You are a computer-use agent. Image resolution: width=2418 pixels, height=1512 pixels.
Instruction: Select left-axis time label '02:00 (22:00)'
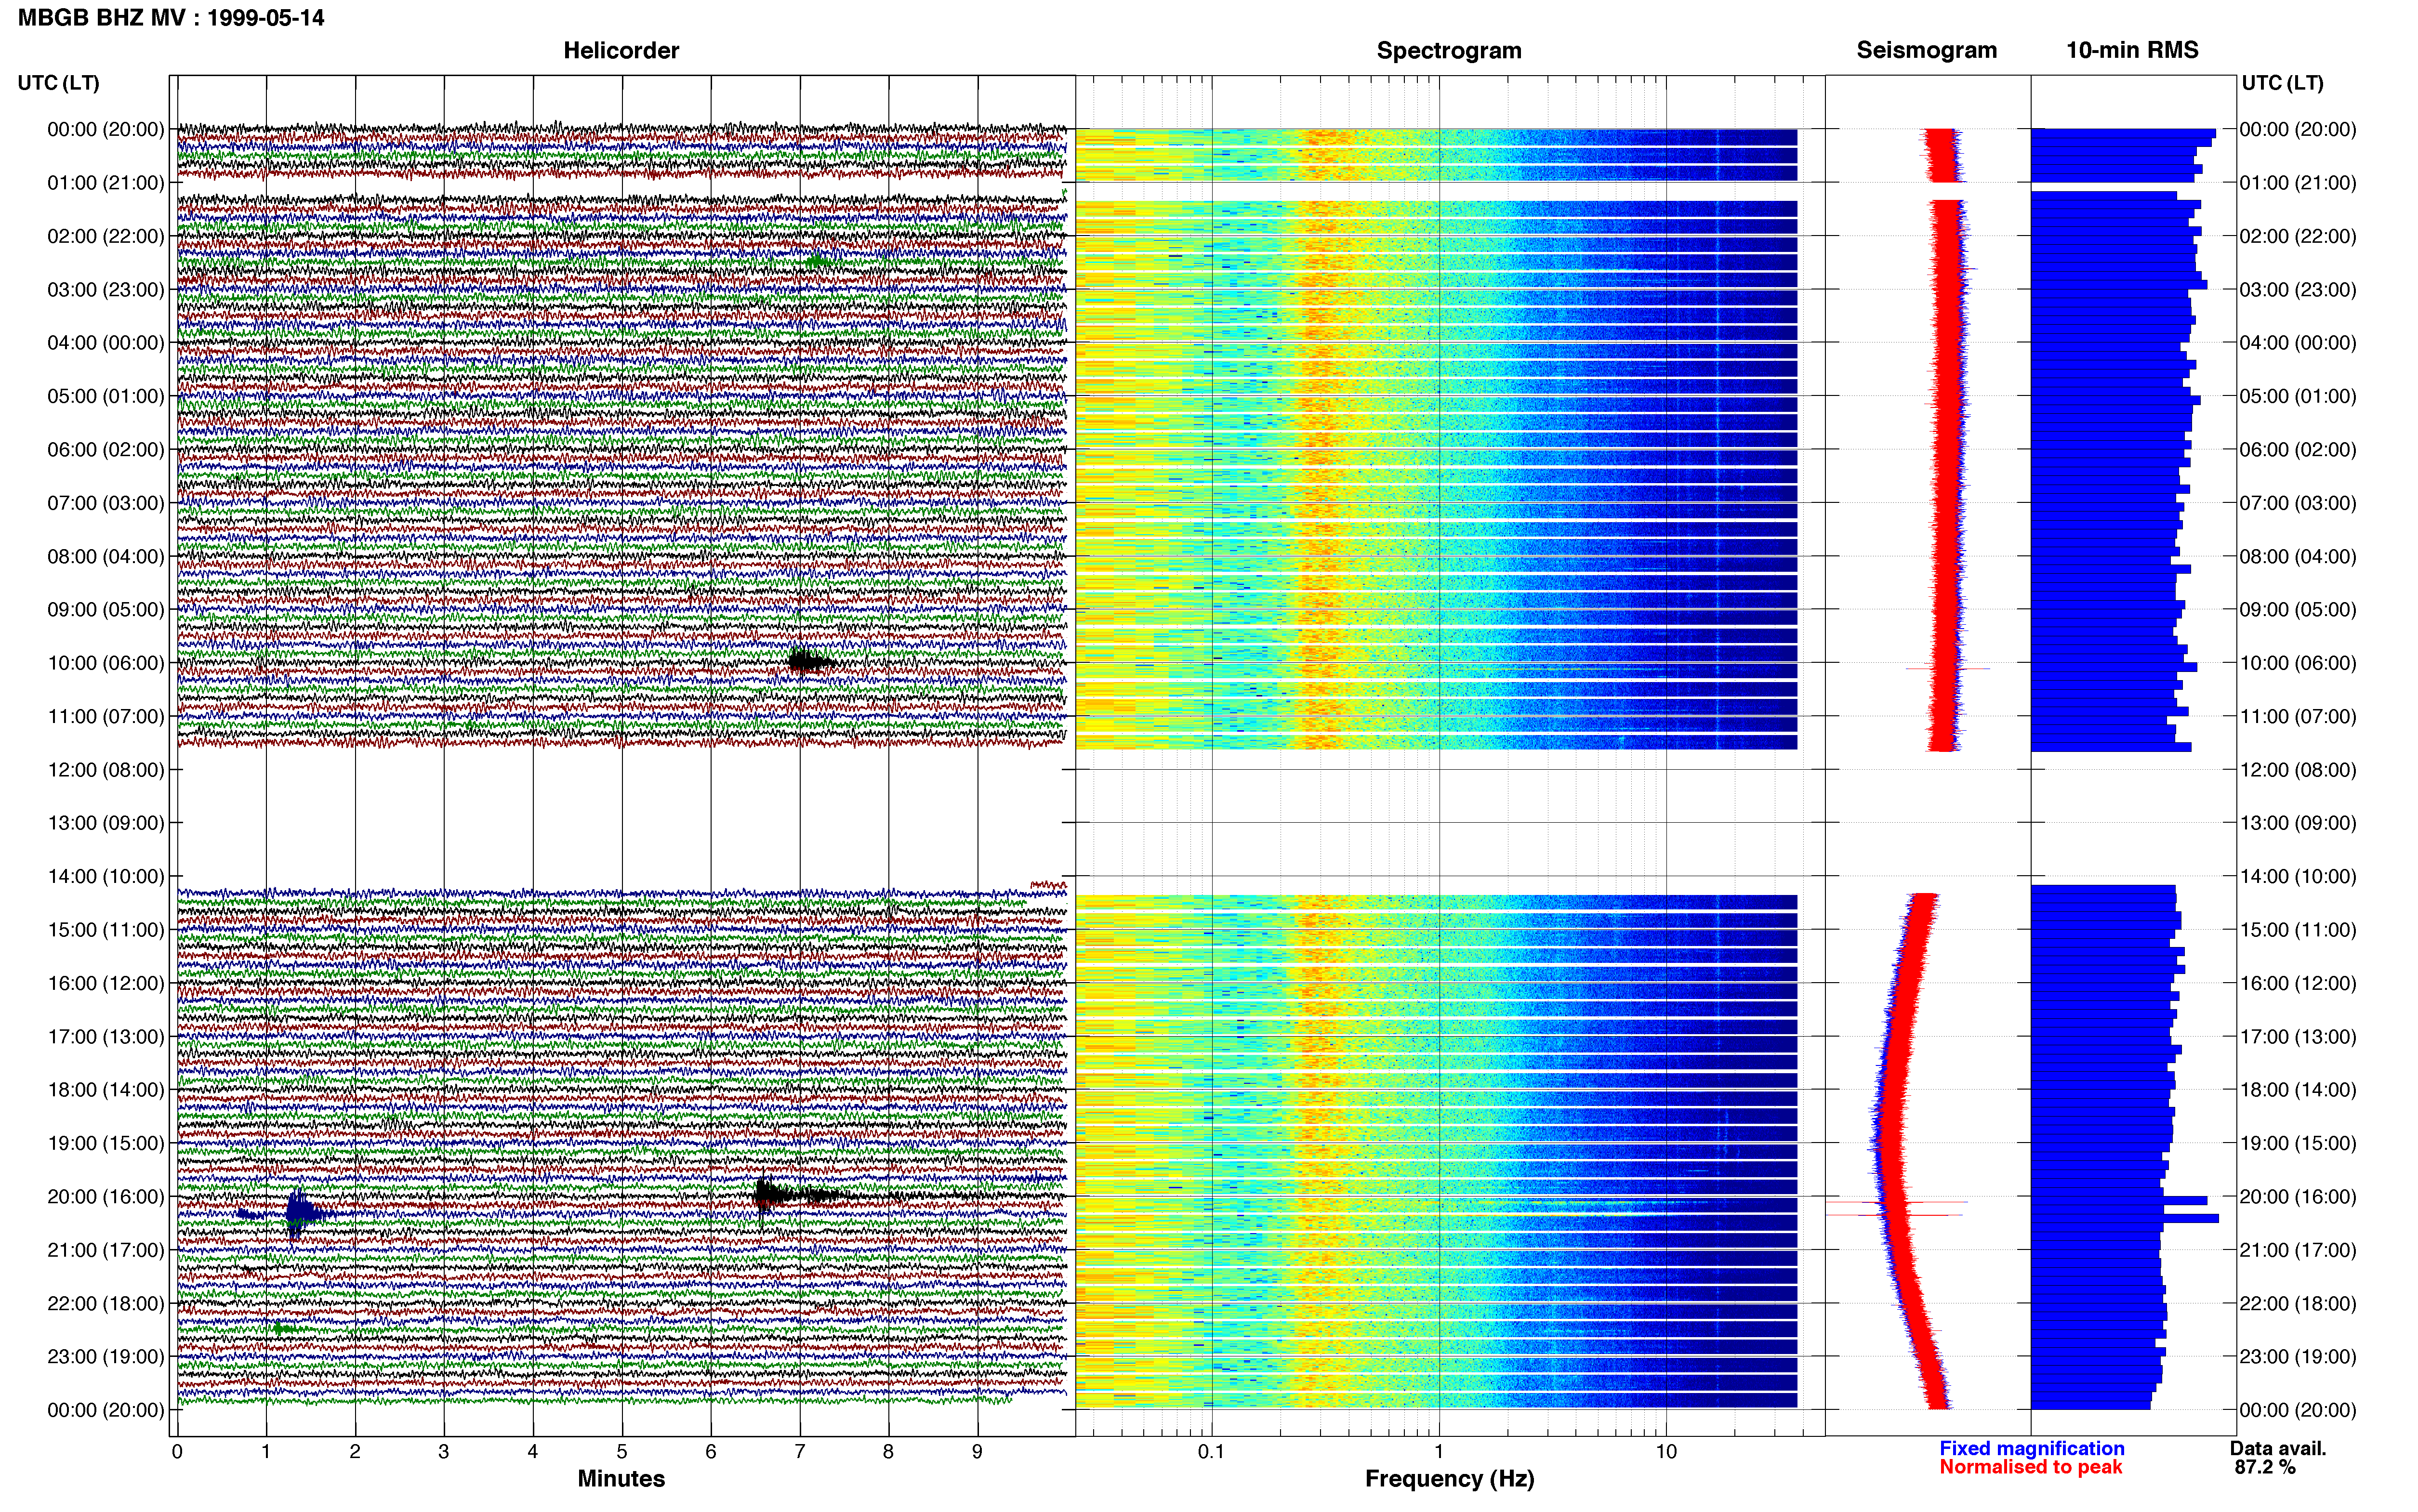(x=106, y=236)
